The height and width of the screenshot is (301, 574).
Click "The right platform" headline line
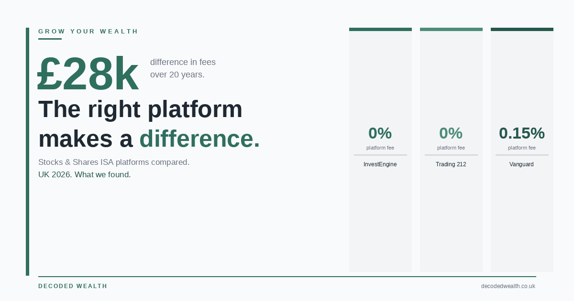(x=140, y=109)
